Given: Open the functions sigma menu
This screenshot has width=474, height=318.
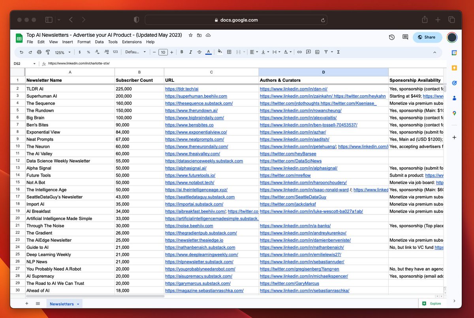Looking at the screenshot, I should point(339,52).
